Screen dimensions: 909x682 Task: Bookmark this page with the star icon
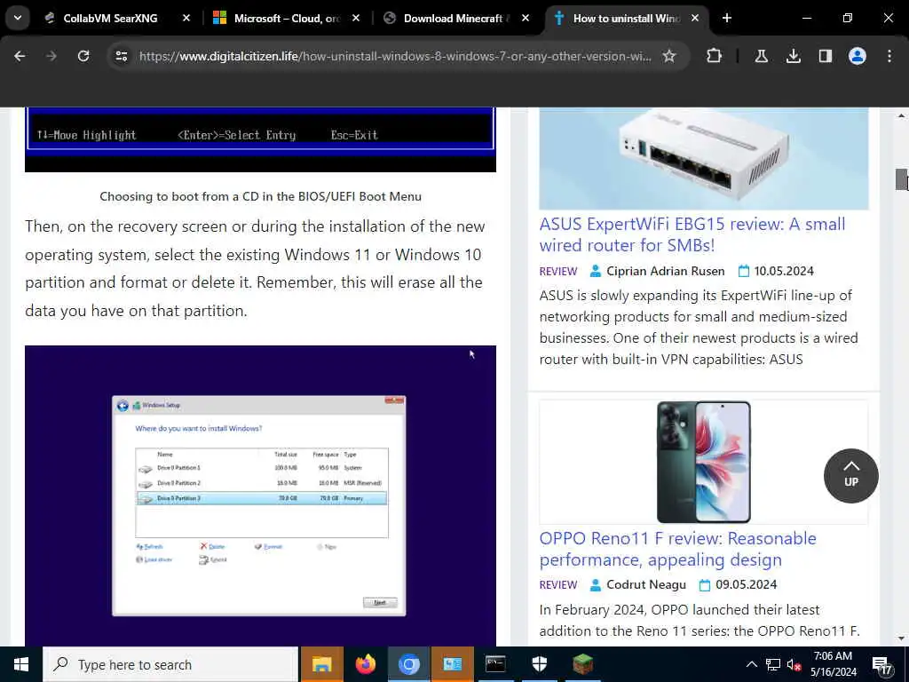(669, 56)
